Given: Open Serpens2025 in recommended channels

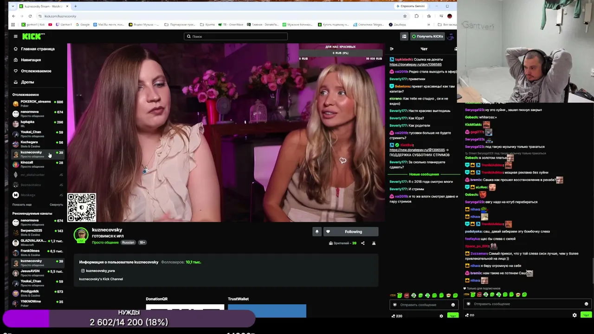Looking at the screenshot, I should (38, 232).
